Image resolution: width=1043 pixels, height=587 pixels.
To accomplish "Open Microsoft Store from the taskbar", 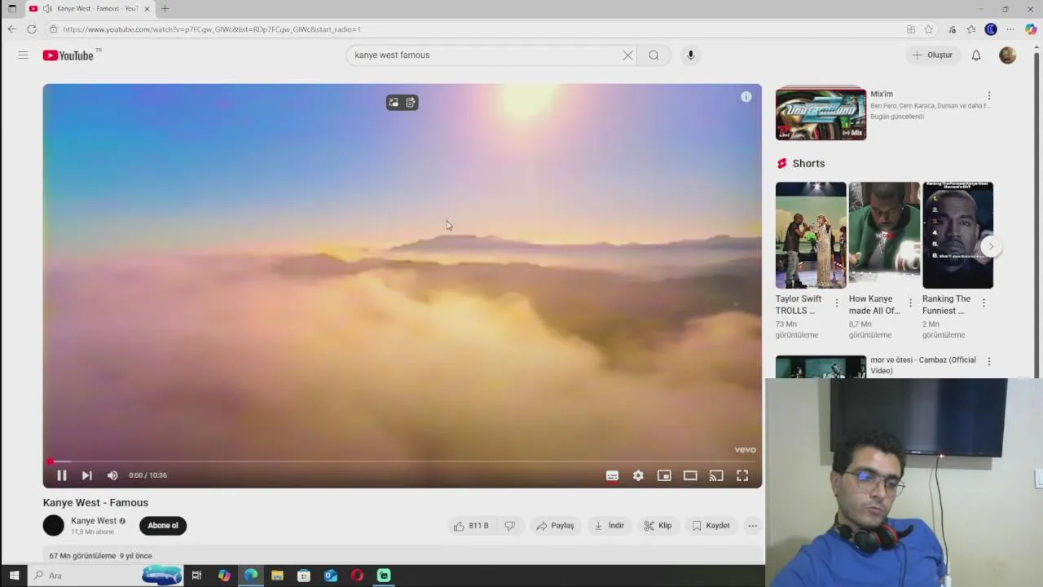I will 304,576.
